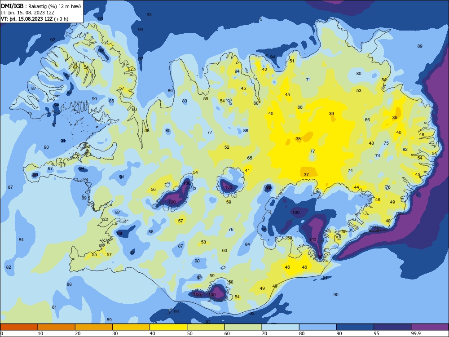Screen dimensions: 449x337
Task: Click the legend tick label '0'
Action: (2, 333)
